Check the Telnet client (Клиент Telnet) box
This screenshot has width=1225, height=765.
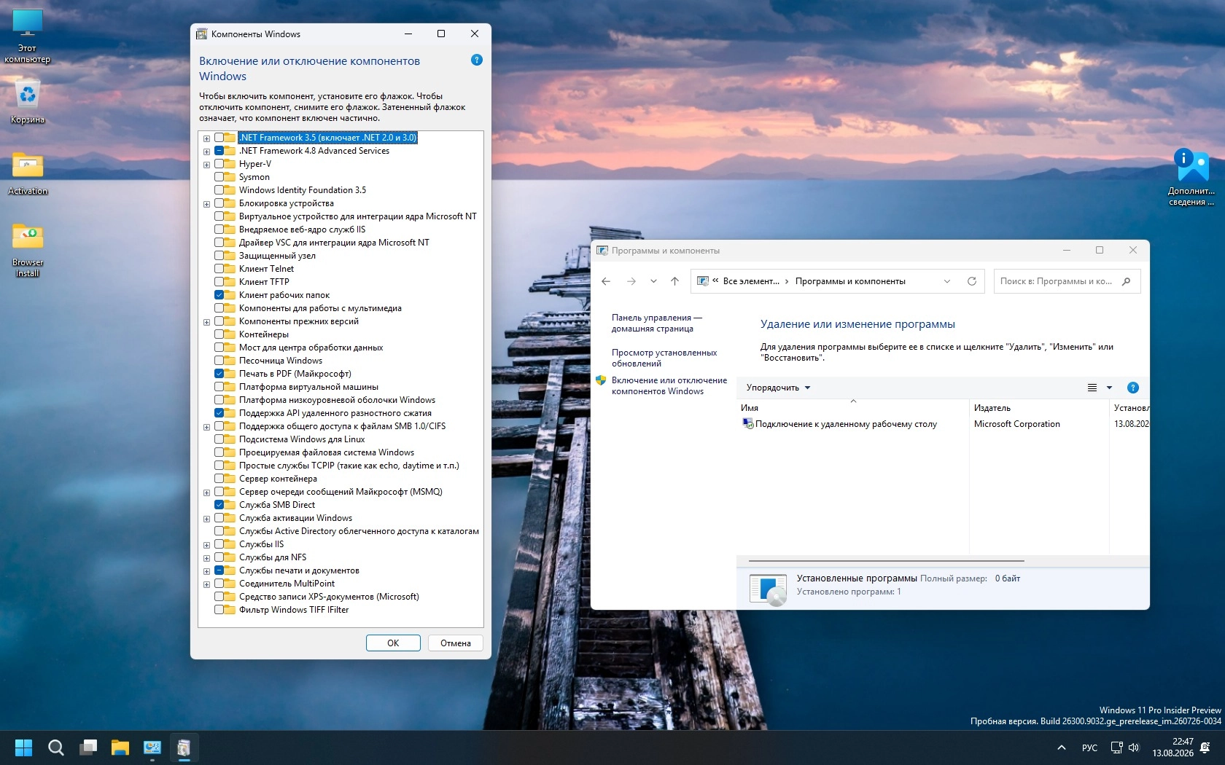(x=219, y=269)
